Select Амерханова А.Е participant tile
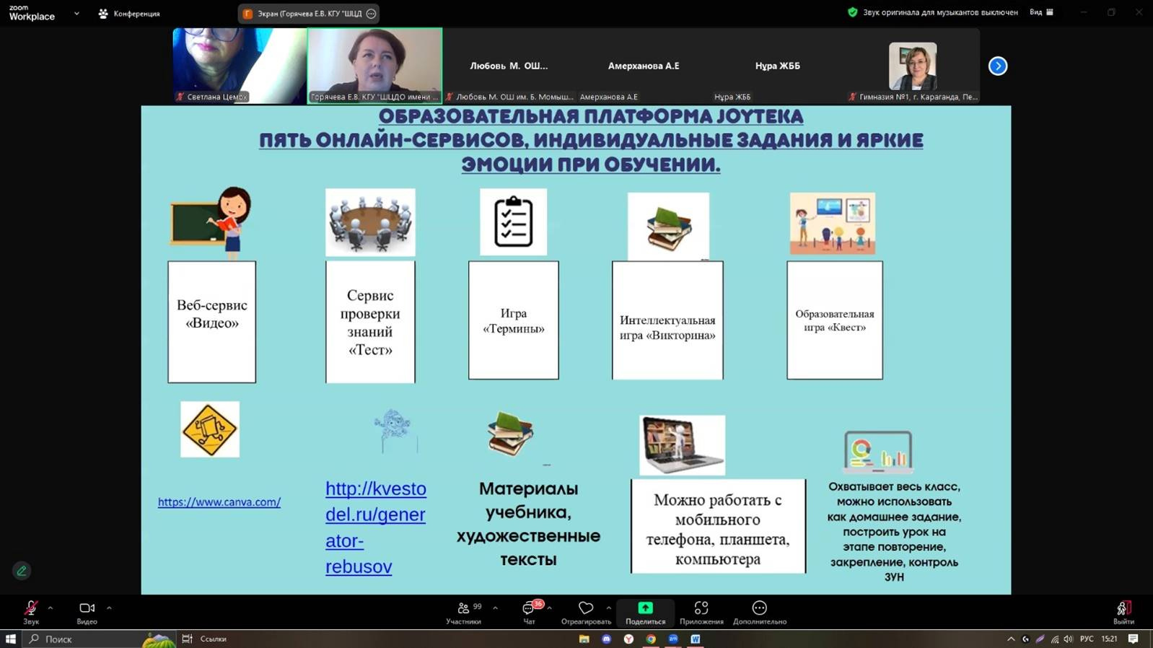The width and height of the screenshot is (1153, 648). (644, 66)
